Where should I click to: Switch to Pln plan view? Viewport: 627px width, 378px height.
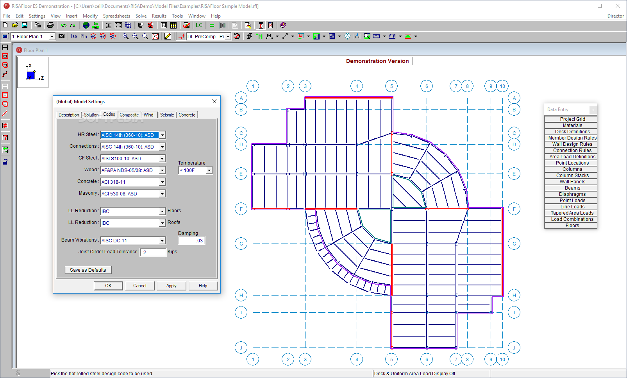[84, 36]
